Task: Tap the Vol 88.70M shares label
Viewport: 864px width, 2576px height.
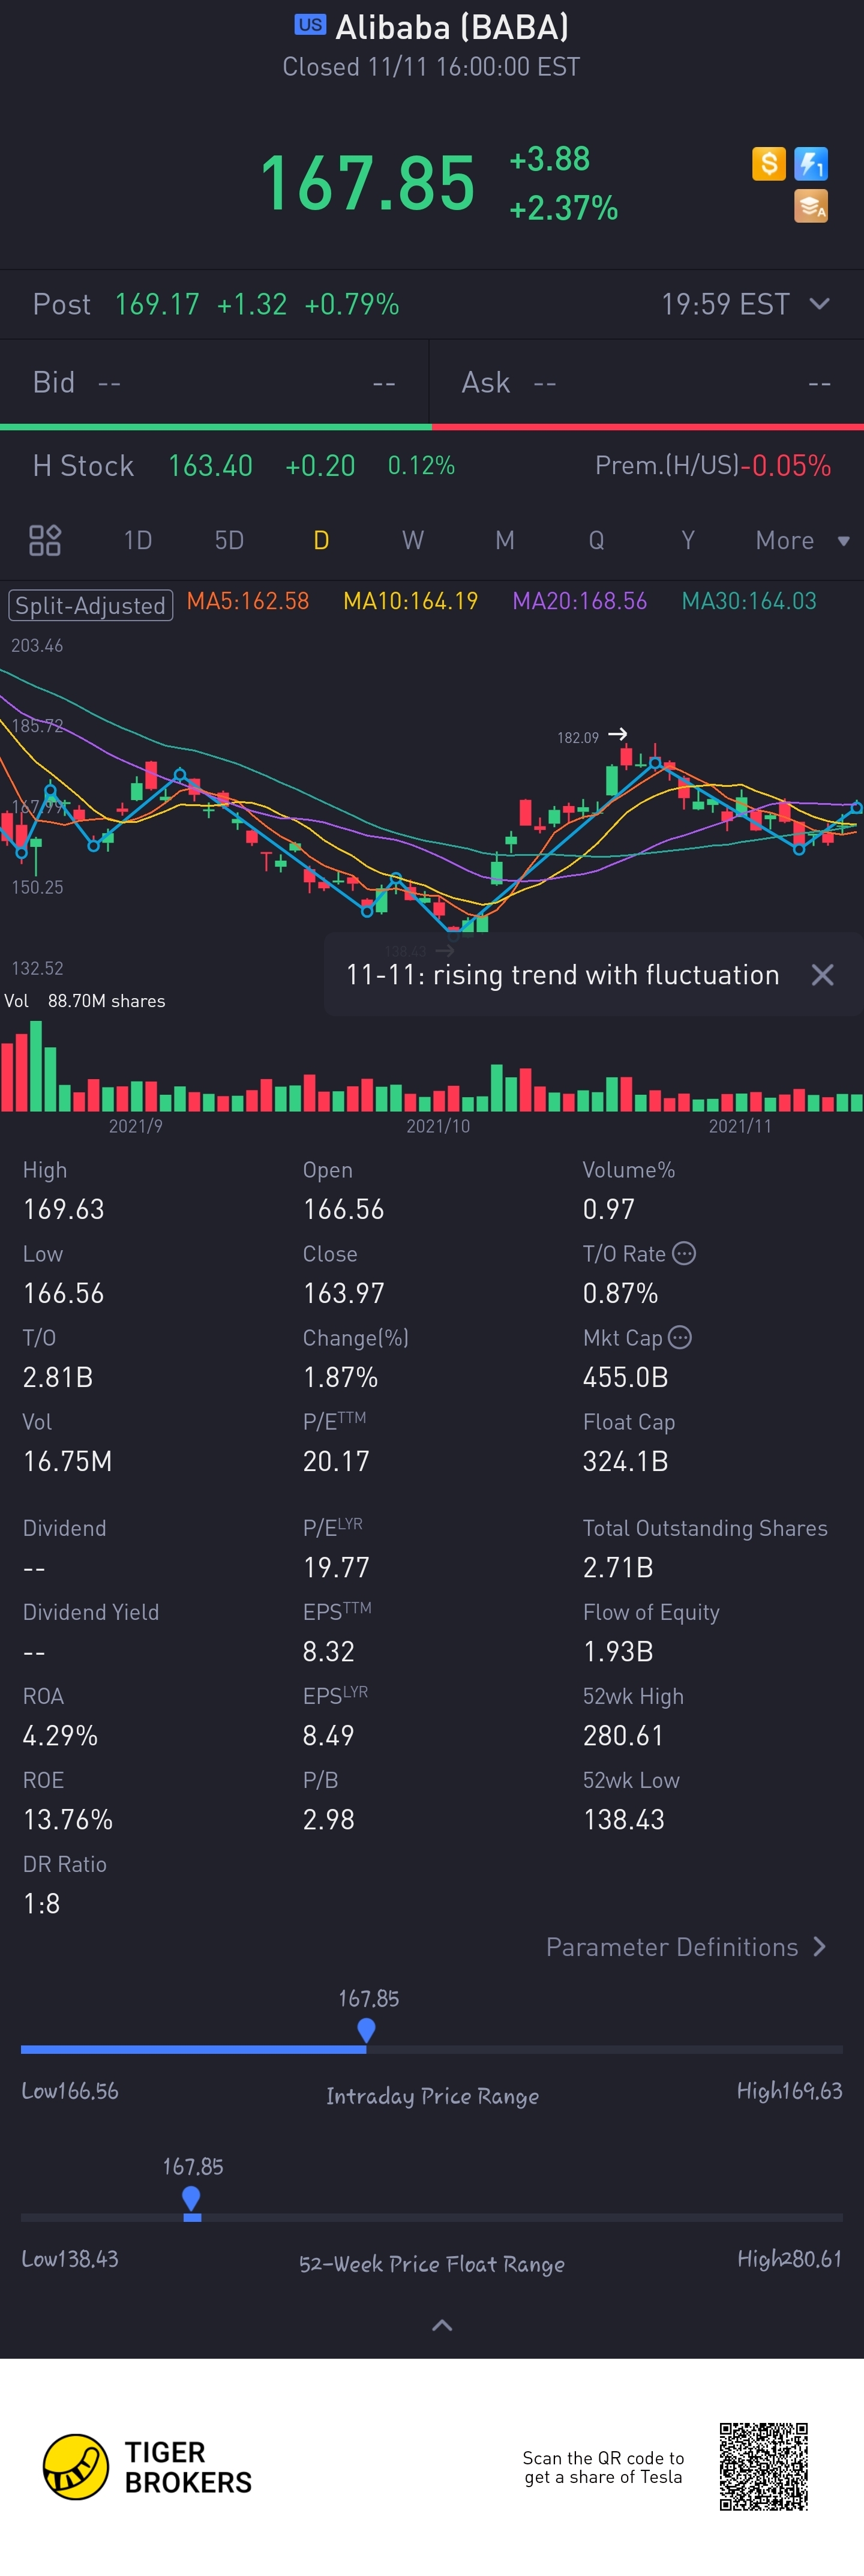Action: 85,1001
